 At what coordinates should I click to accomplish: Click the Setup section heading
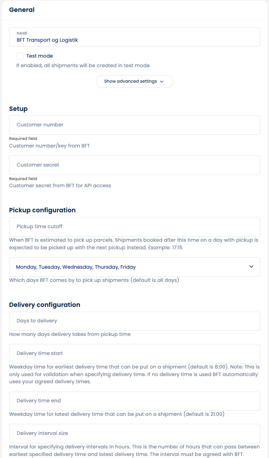18,109
